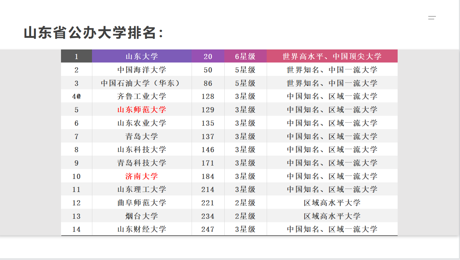Screen dimensions: 460x260
Task: Select the number 247 cell
Action: [x=208, y=229]
